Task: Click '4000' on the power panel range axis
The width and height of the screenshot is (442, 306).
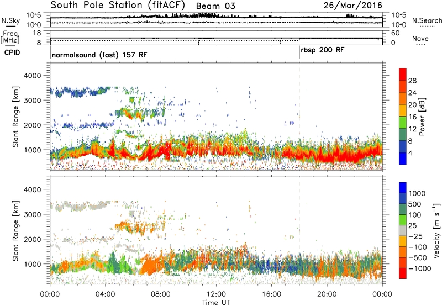Action: [x=32, y=76]
